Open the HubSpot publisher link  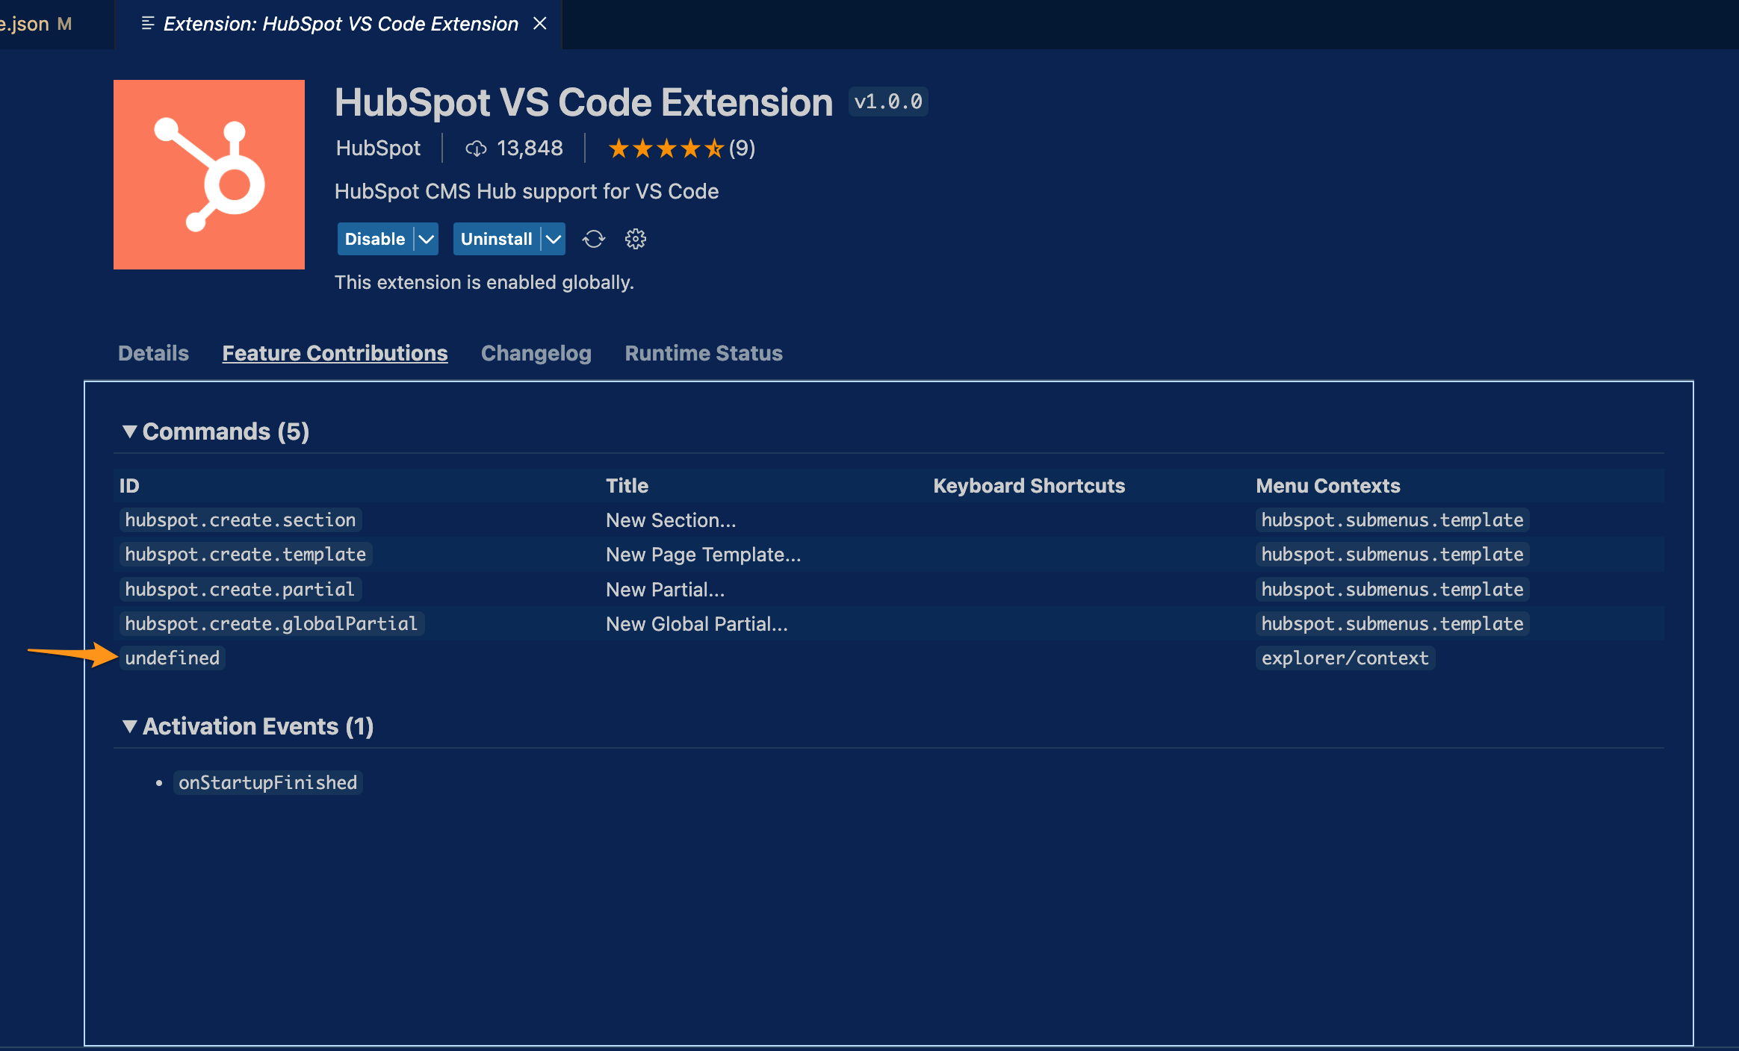click(378, 148)
